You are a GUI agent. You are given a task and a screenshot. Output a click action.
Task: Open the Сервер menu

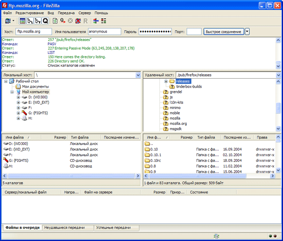pyautogui.click(x=84, y=13)
